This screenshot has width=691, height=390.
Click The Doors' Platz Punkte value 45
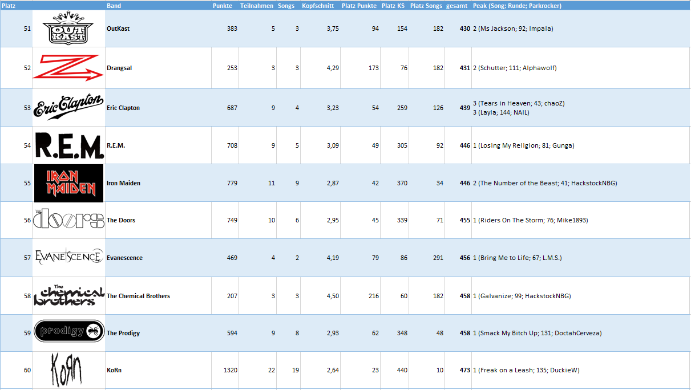(375, 220)
